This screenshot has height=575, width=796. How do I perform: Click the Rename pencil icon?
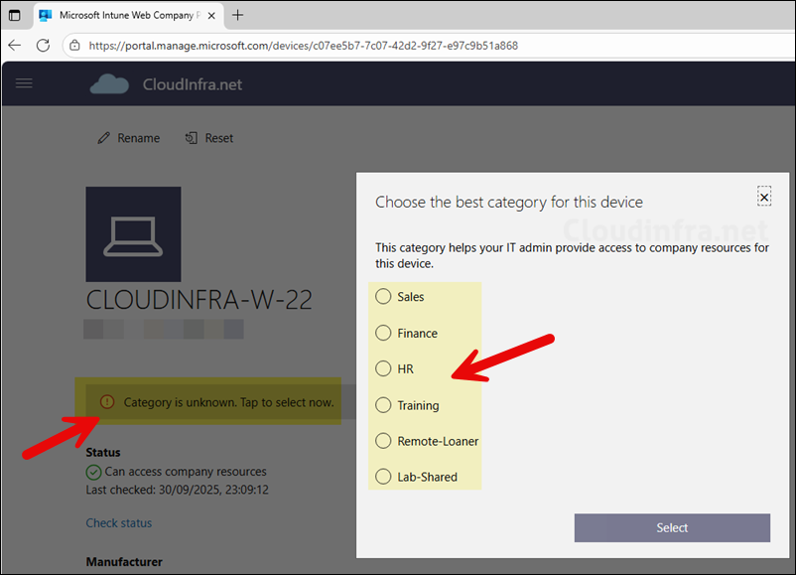tap(104, 138)
